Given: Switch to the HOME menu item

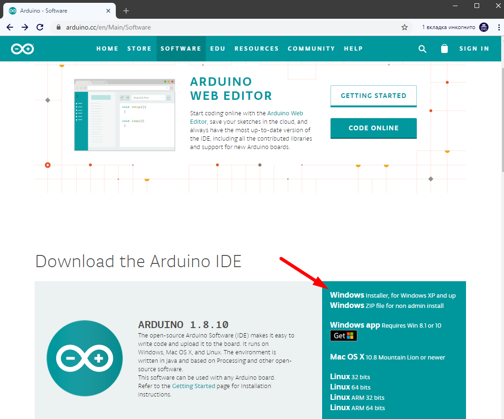Looking at the screenshot, I should point(107,48).
